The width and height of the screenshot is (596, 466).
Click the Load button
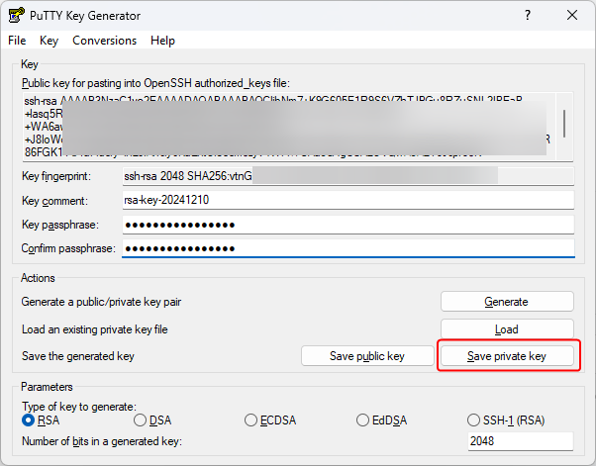(507, 328)
